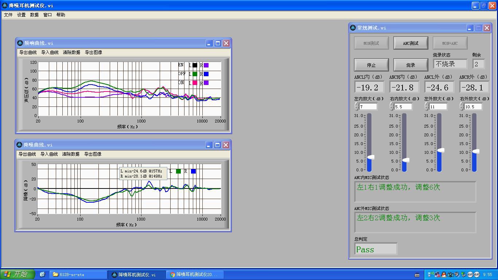Click the stepper arrows for 右内放大

click(392, 106)
